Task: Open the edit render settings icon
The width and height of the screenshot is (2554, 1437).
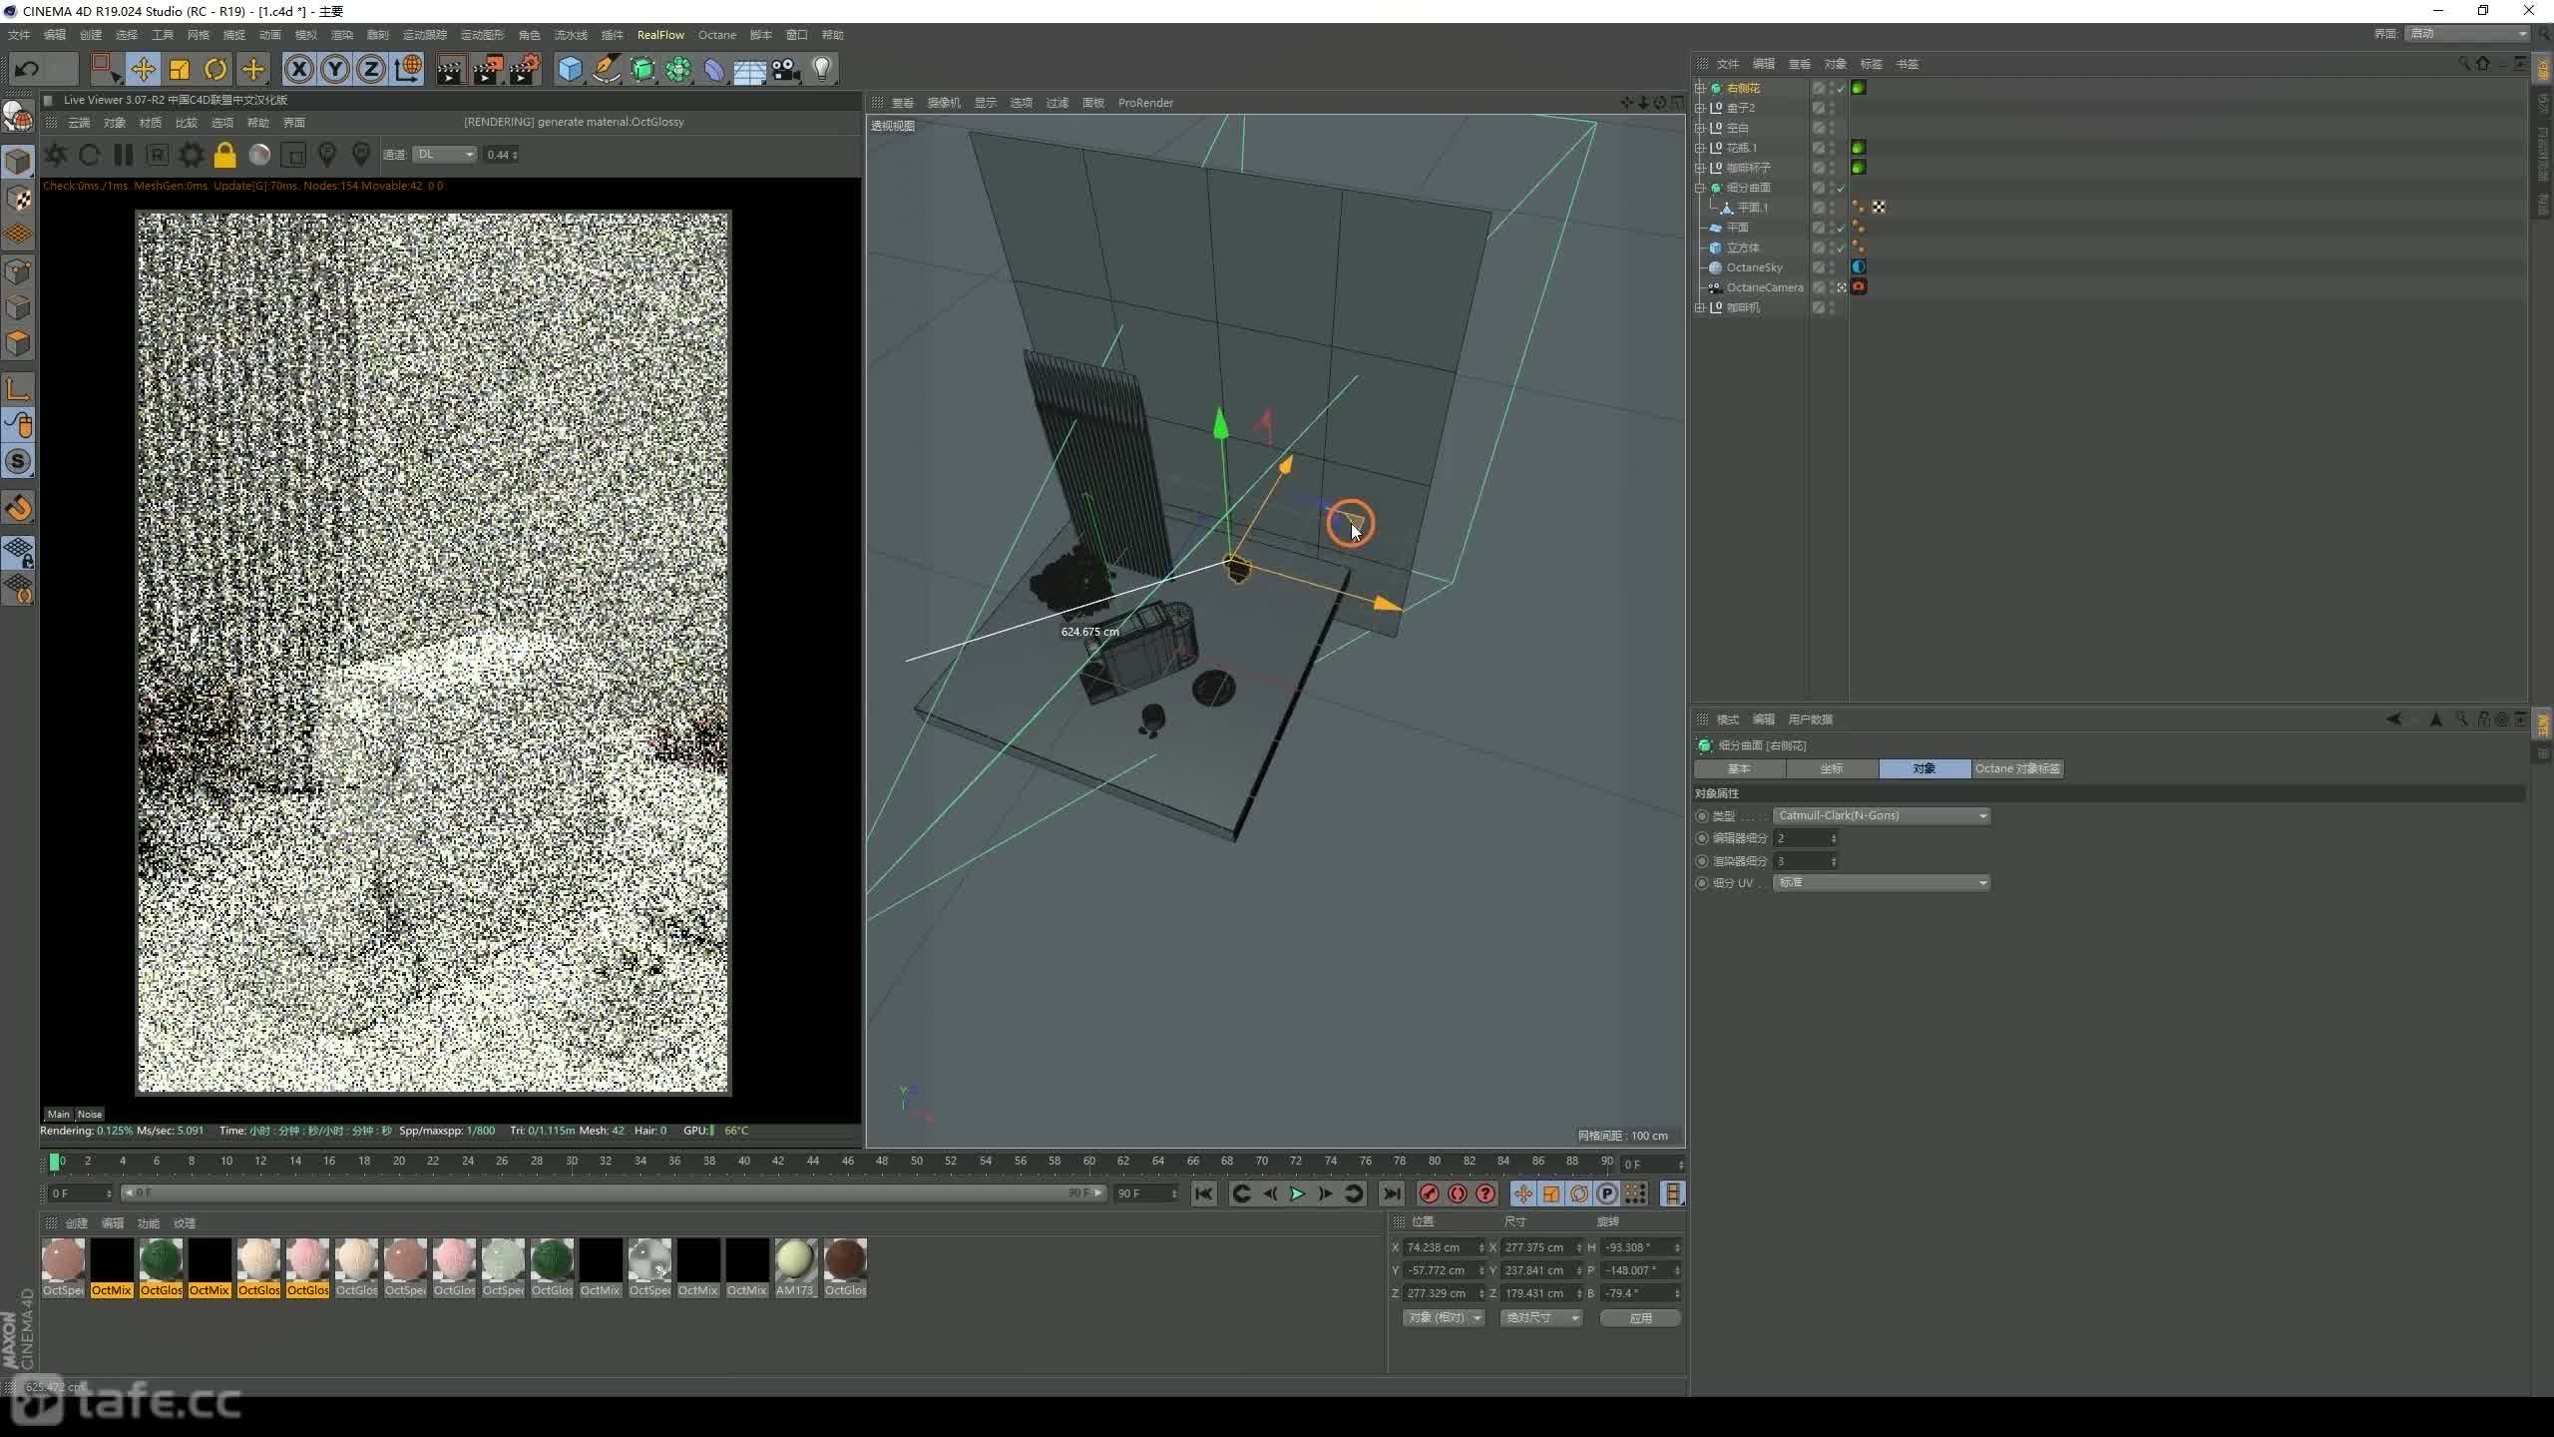Action: pos(525,69)
